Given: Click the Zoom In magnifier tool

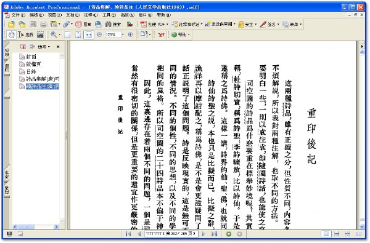Looking at the screenshot, I should tap(54, 35).
